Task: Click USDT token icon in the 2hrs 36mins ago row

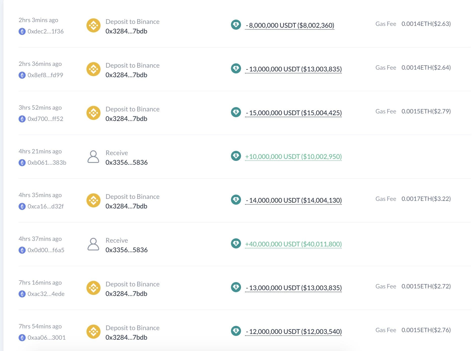Action: click(236, 68)
